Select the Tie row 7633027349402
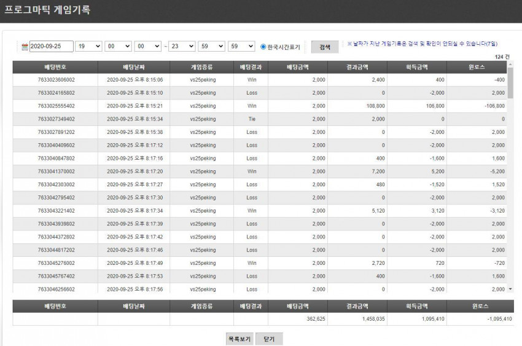The width and height of the screenshot is (522, 346). [x=260, y=119]
